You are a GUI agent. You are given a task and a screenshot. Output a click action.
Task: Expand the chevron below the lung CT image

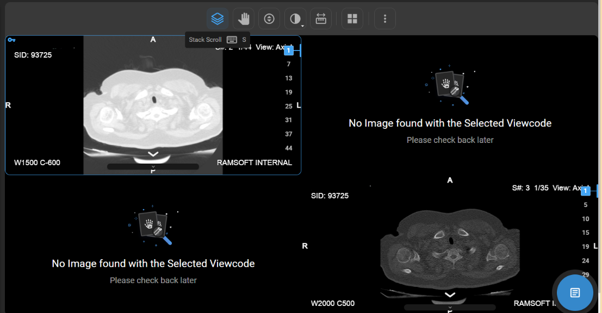coord(153,154)
